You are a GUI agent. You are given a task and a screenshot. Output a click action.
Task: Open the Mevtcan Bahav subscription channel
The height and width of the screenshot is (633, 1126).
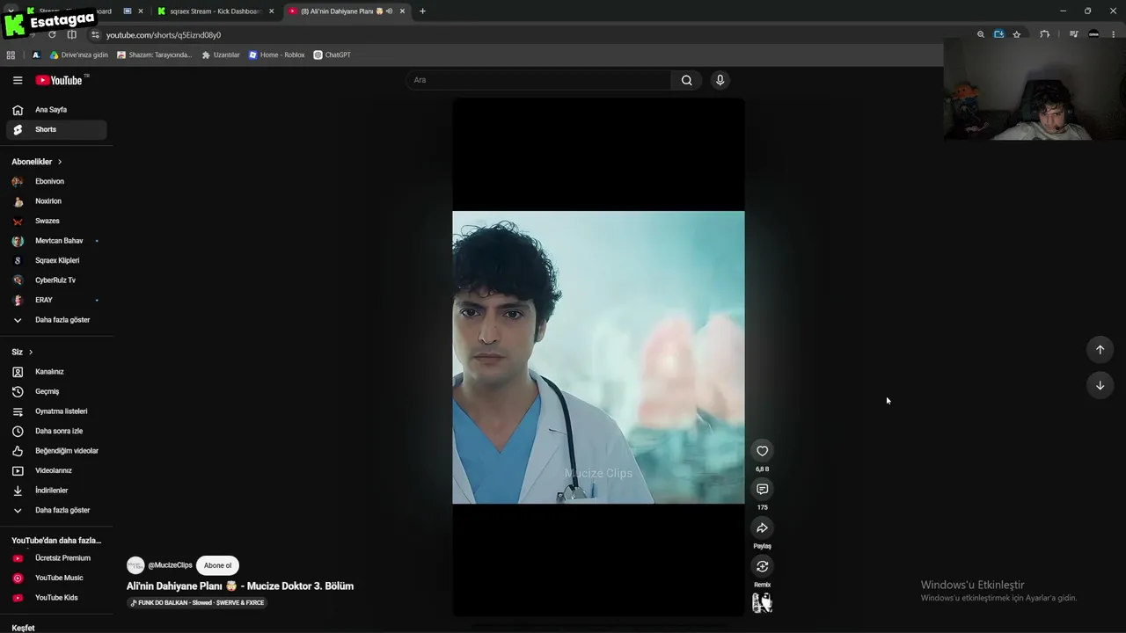56,241
